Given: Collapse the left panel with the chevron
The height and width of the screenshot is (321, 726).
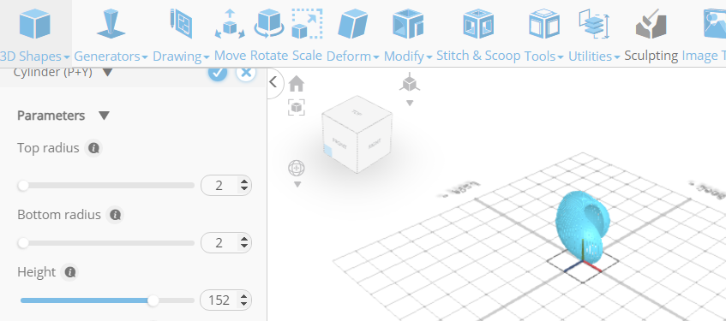Looking at the screenshot, I should [x=273, y=82].
